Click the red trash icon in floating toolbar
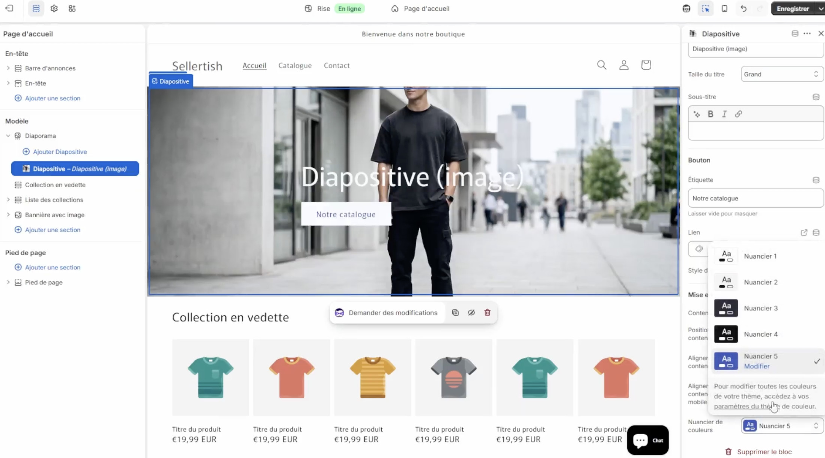This screenshot has height=458, width=825. tap(487, 313)
